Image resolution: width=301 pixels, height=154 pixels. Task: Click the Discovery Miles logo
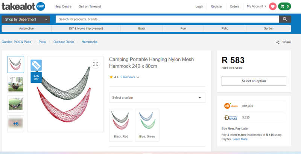pos(231,117)
